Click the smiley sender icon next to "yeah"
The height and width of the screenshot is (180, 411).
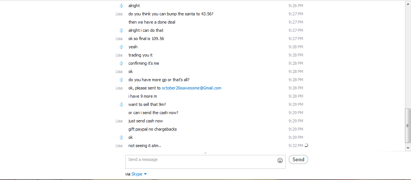[x=121, y=47]
